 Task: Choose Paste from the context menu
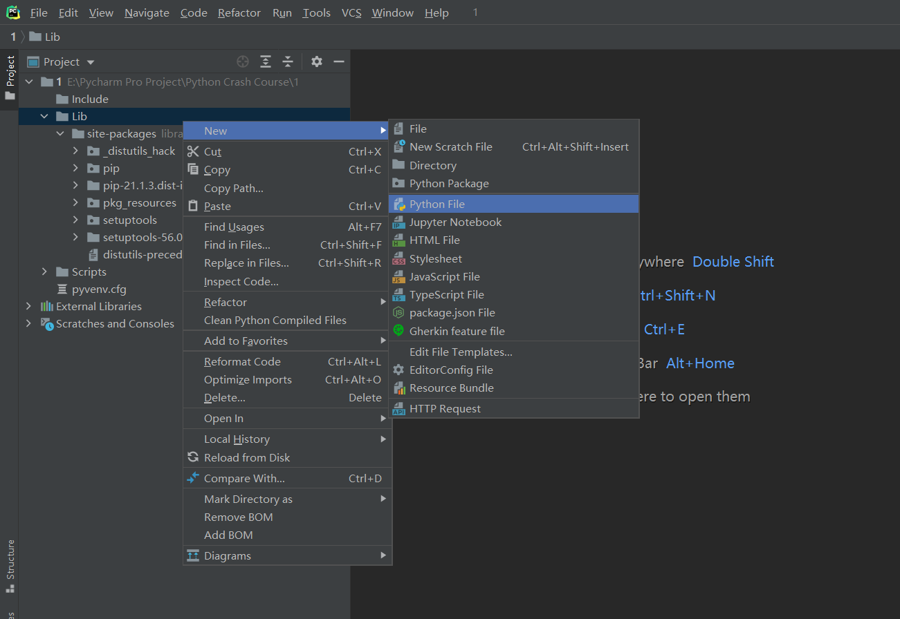point(217,206)
